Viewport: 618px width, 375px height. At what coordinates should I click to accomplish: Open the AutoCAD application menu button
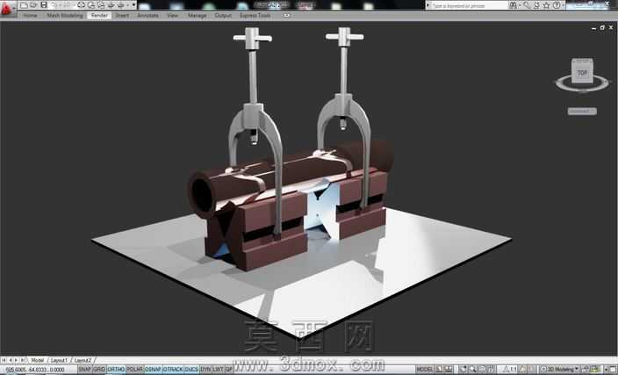(x=7, y=8)
